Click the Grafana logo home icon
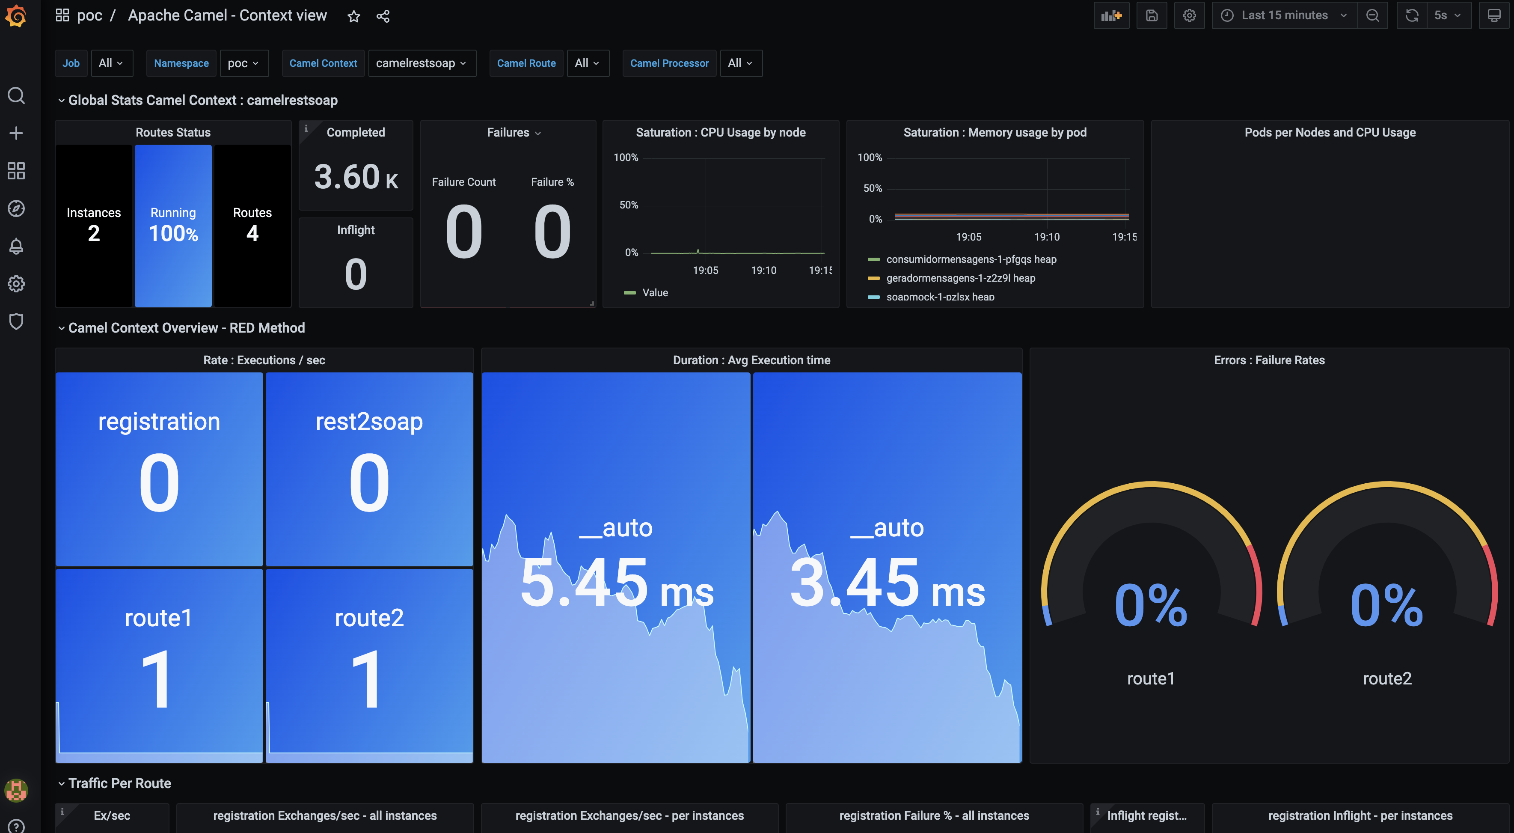The width and height of the screenshot is (1514, 833). point(16,16)
